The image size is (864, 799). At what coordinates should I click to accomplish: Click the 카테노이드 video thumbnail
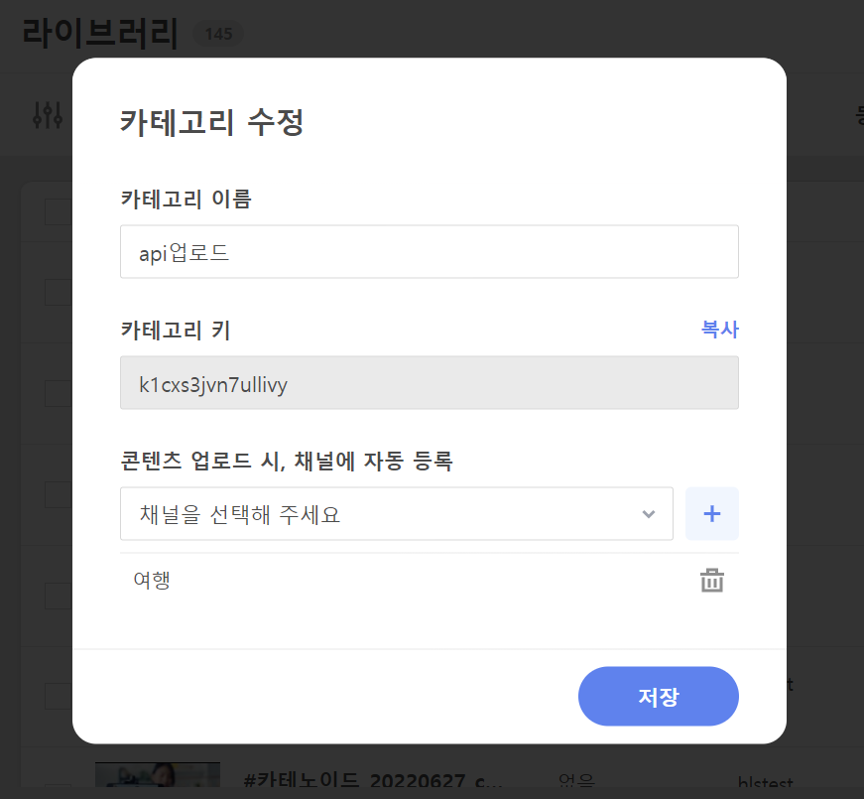pos(157,775)
